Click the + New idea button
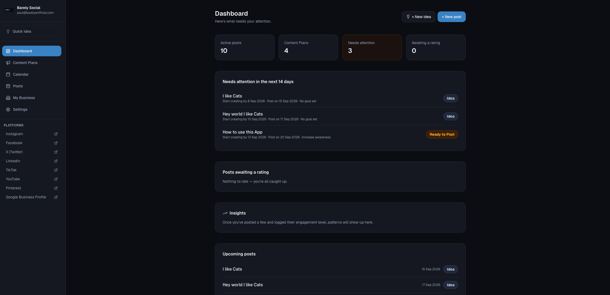The width and height of the screenshot is (610, 295). 418,17
